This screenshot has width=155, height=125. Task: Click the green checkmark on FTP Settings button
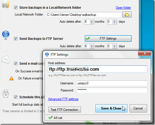(x=88, y=38)
